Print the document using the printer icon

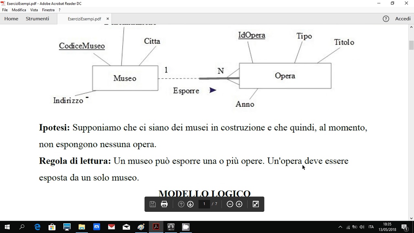pos(164,204)
